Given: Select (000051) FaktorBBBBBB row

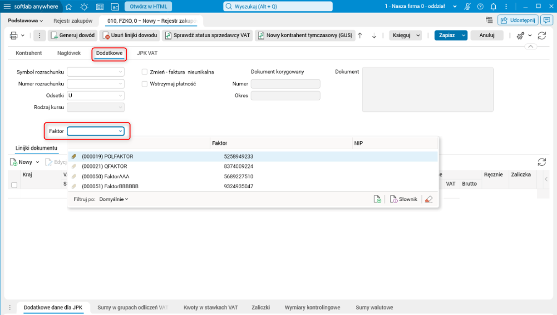Looking at the screenshot, I should click(x=252, y=186).
